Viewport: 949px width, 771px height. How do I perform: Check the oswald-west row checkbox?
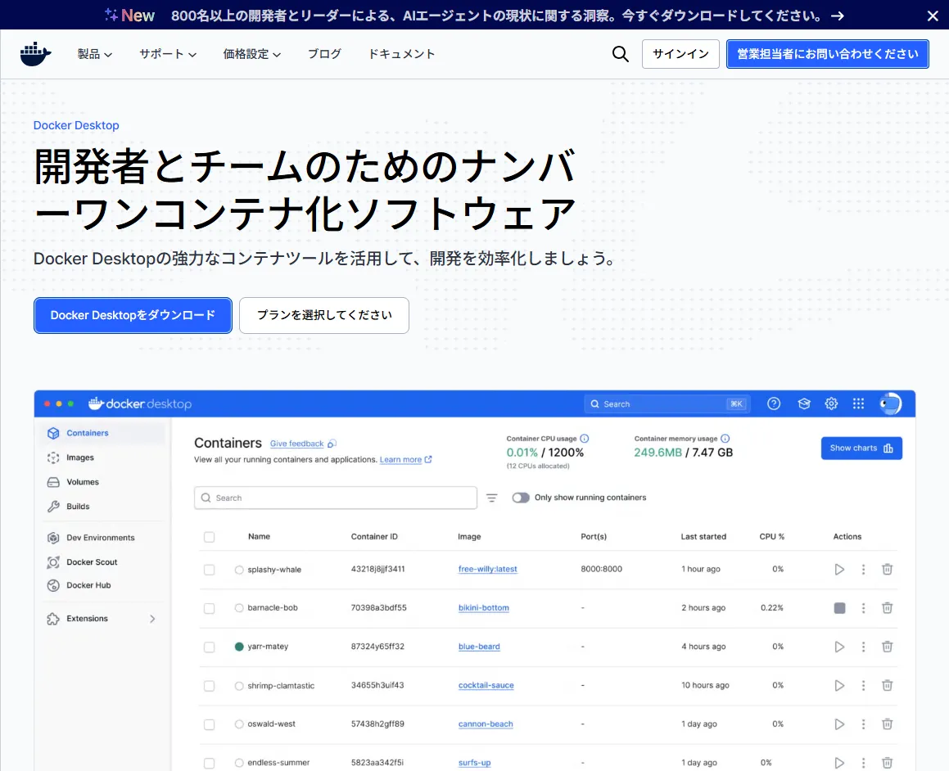210,724
